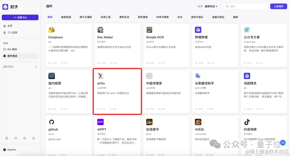This screenshot has height=156, width=290.
Task: Click the Emojesus kissing emoji icon
Action: pos(52,30)
